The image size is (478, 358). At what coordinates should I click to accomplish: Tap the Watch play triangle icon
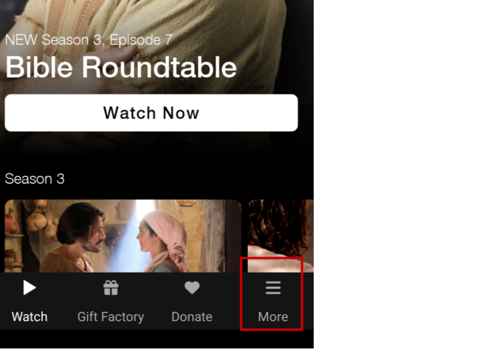click(29, 288)
